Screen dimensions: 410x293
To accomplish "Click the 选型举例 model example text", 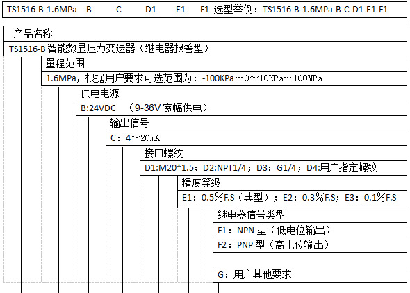I will click(300, 10).
